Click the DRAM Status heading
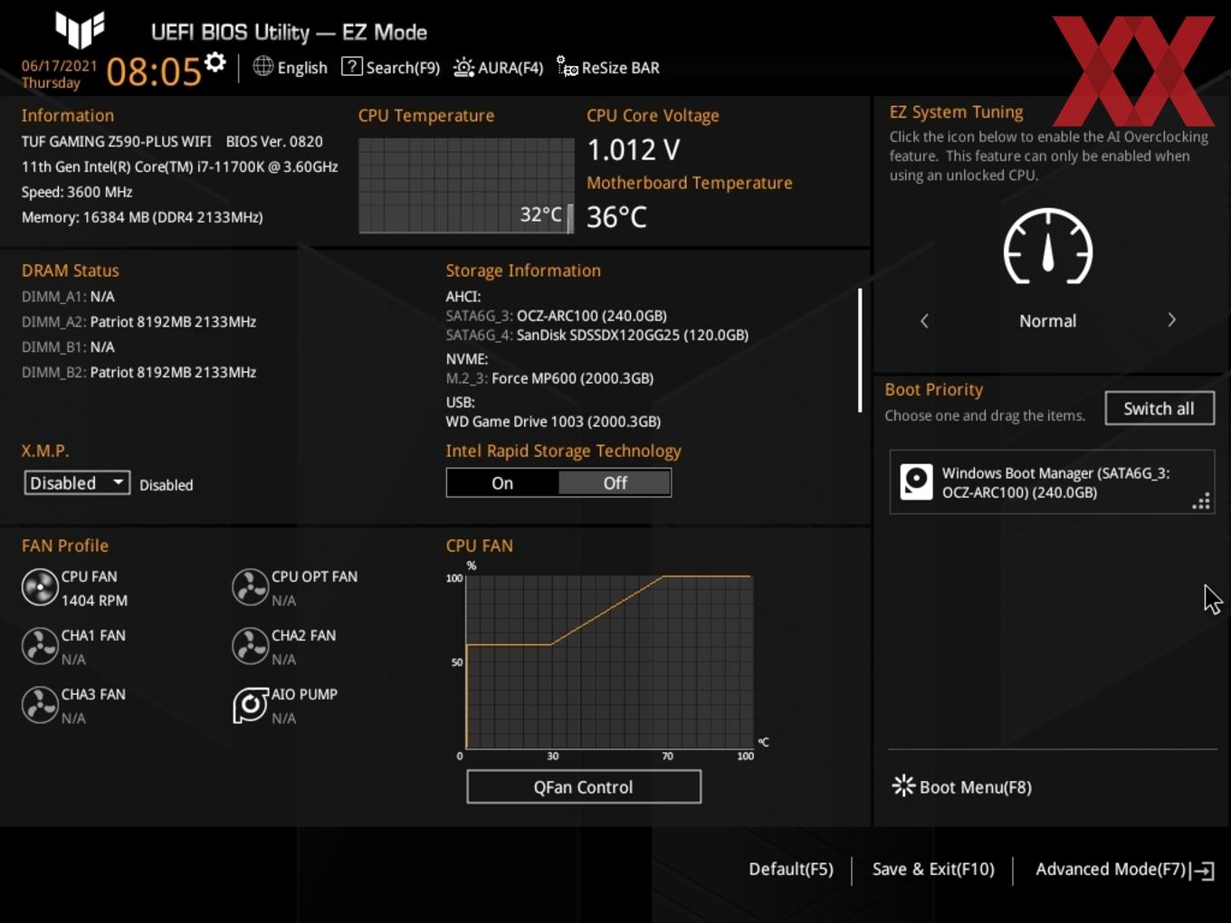 coord(71,271)
